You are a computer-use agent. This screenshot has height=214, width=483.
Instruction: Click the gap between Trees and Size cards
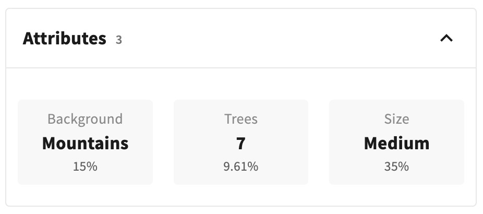tap(319, 142)
